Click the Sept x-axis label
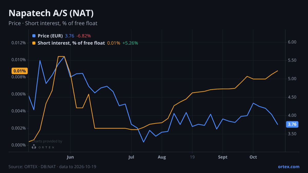Viewport: 308px width, 173px height. [223, 157]
